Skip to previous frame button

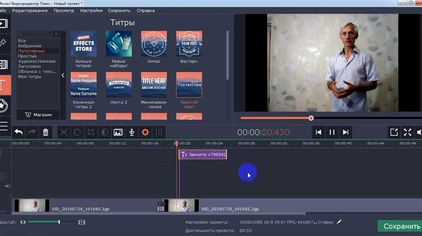pyautogui.click(x=318, y=132)
